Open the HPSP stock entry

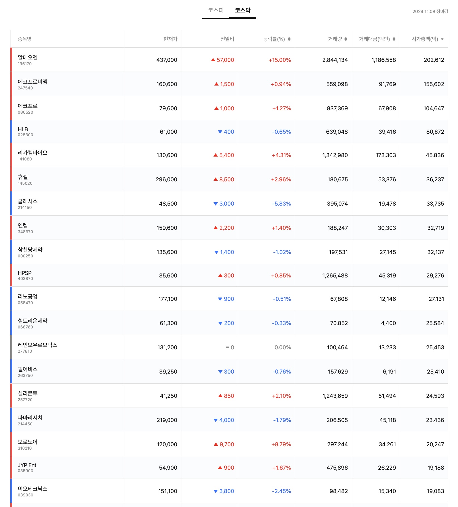click(25, 273)
